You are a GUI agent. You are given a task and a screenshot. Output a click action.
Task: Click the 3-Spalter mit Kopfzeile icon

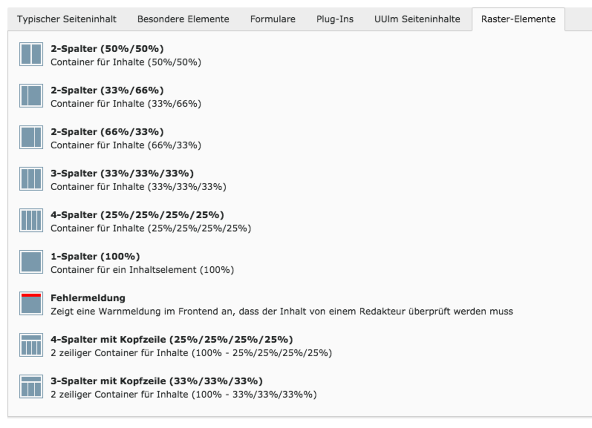31,387
